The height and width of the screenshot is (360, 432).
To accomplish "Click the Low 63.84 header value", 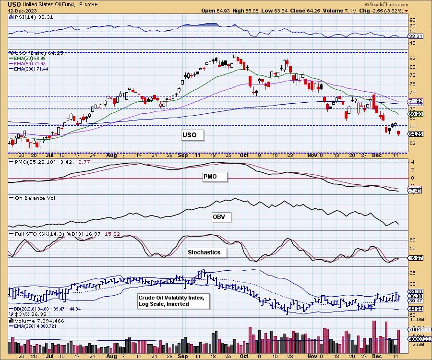I will click(275, 11).
